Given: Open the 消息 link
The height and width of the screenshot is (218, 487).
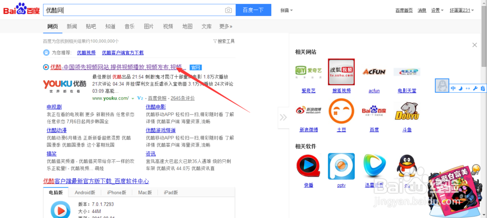Looking at the screenshot, I should [x=422, y=10].
